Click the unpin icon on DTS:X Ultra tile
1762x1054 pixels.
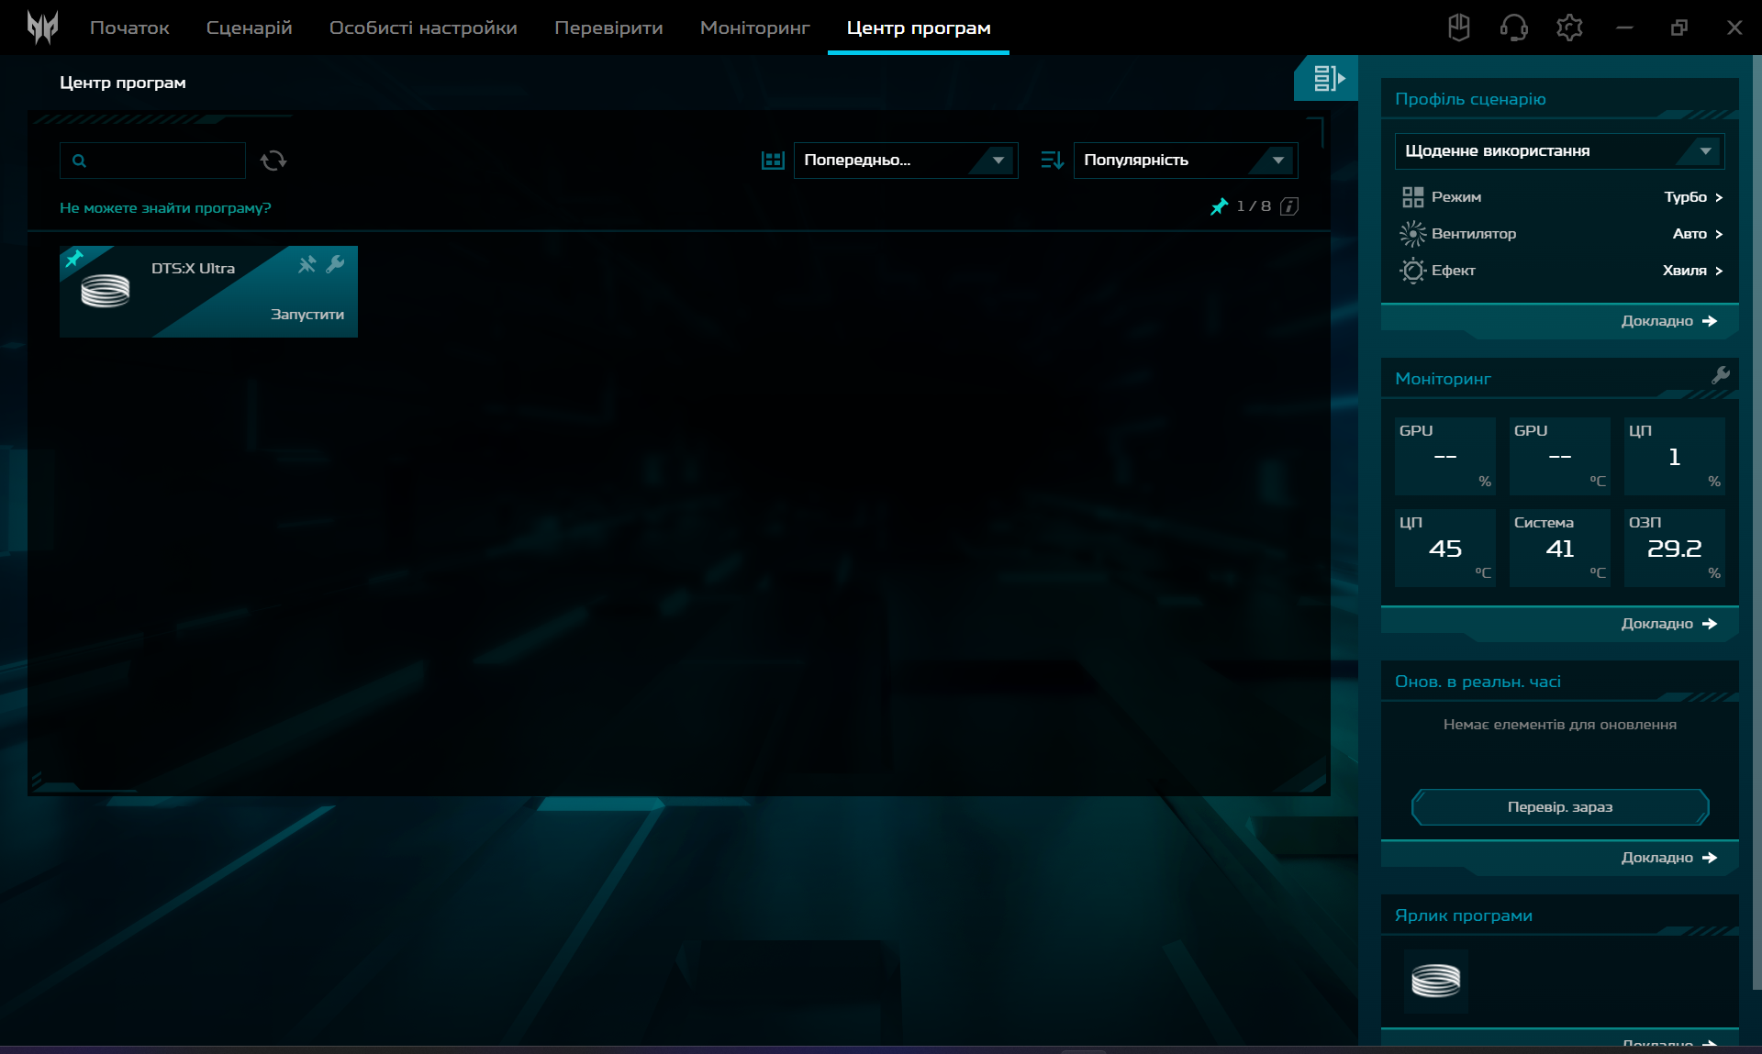pos(307,265)
